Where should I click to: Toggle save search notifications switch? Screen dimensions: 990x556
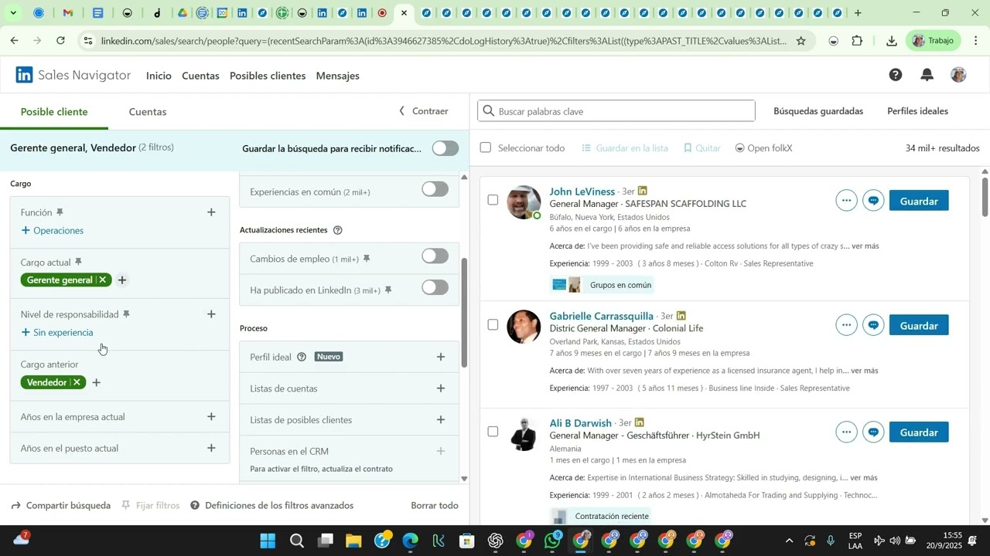click(445, 148)
